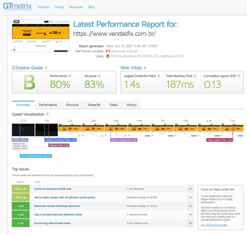Open help icon for Largest Contentful Paint

tap(159, 76)
